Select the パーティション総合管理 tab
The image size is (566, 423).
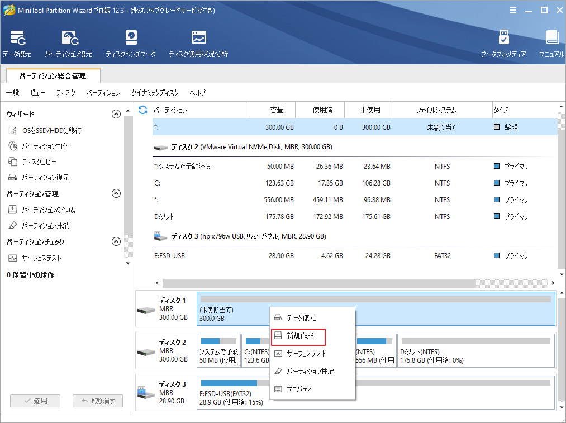coord(53,76)
